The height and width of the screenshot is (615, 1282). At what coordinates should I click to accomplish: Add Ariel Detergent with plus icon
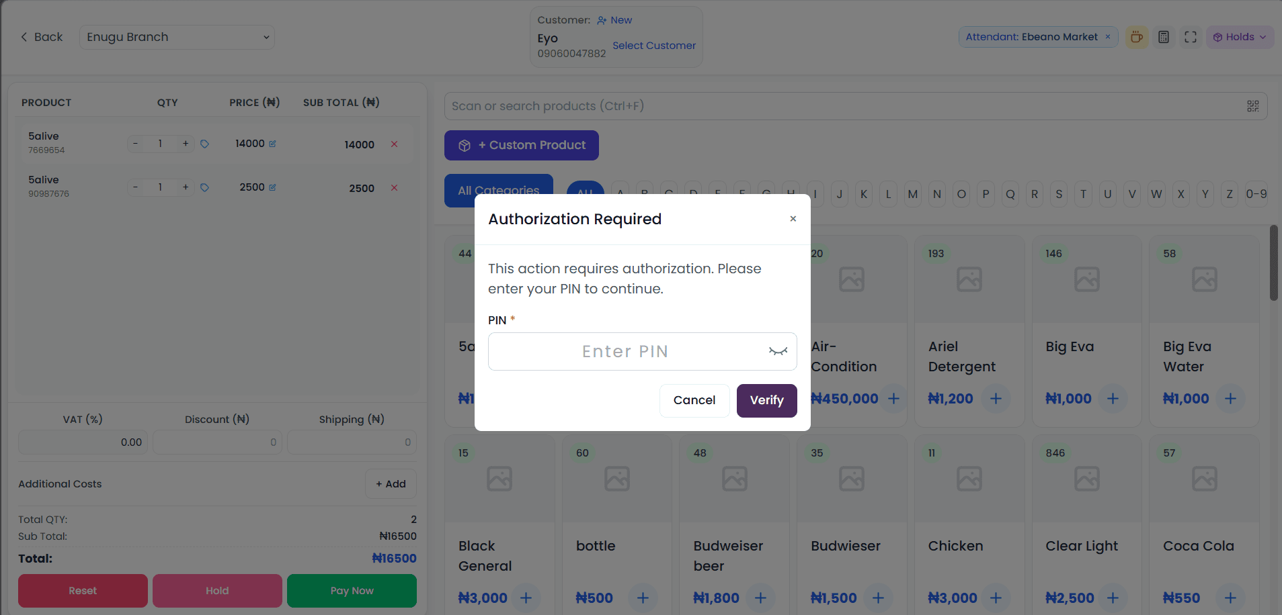click(x=996, y=399)
